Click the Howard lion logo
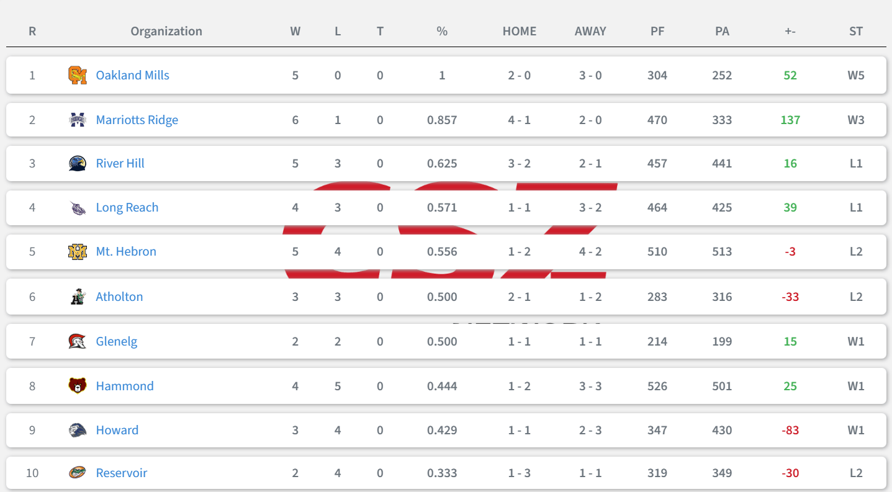This screenshot has height=492, width=892. tap(78, 430)
